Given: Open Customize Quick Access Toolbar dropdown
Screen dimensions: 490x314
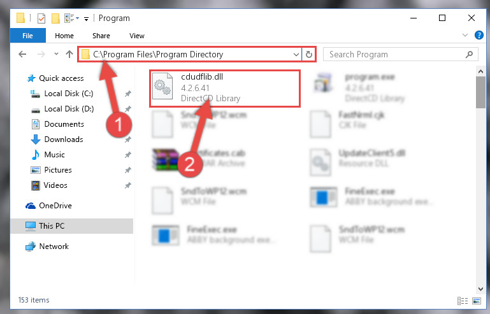Looking at the screenshot, I should [86, 19].
